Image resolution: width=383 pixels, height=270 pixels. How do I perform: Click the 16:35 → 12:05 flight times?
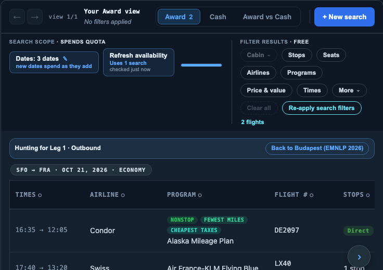point(41,230)
